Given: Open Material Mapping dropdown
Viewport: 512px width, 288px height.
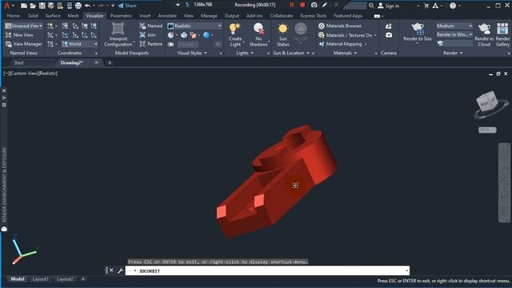Looking at the screenshot, I should click(342, 44).
